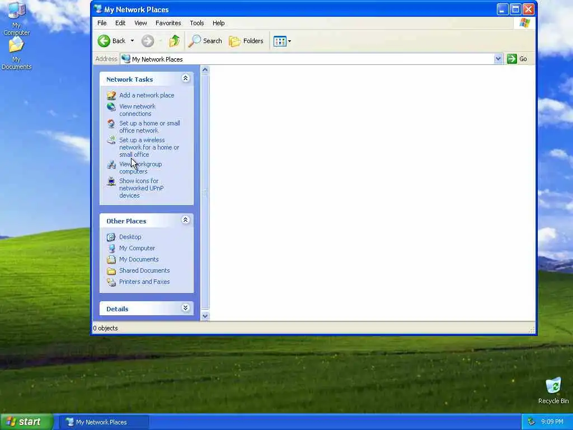Start Set up a home or small office network

point(149,127)
